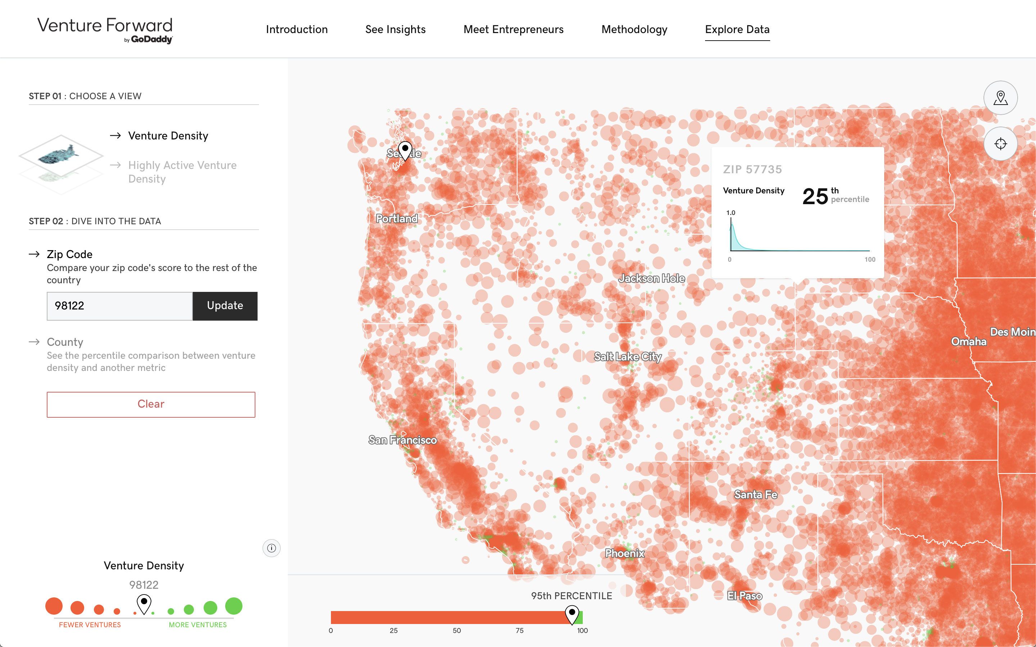Choose the Venture Density view
This screenshot has height=647, width=1036.
pyautogui.click(x=168, y=136)
